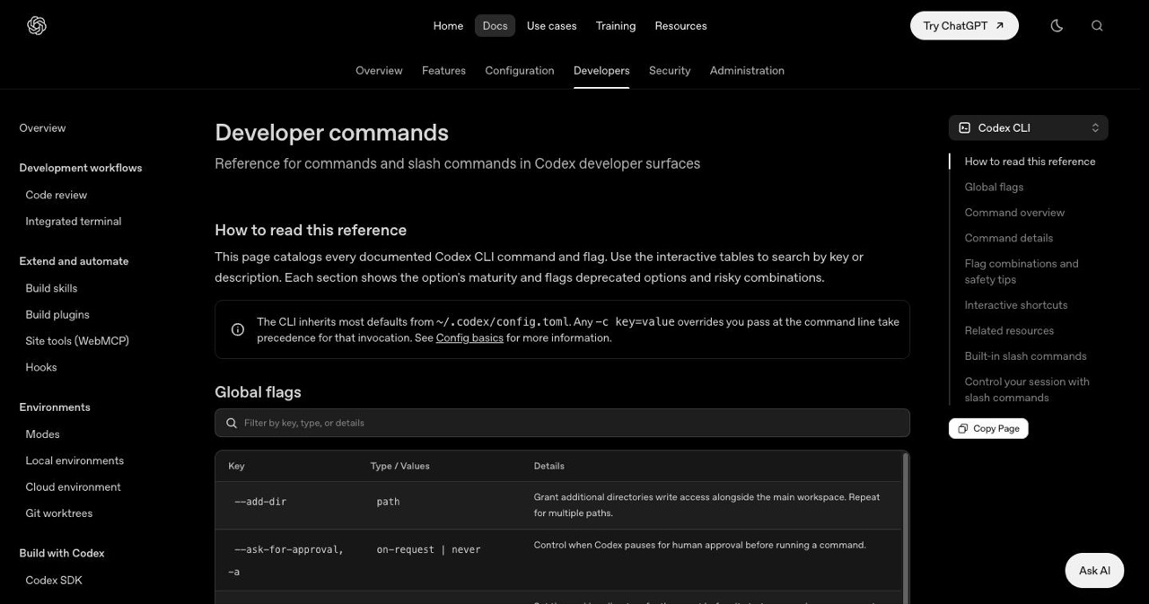Jump to Interactive shortcuts section
The image size is (1149, 604).
pyautogui.click(x=1016, y=305)
